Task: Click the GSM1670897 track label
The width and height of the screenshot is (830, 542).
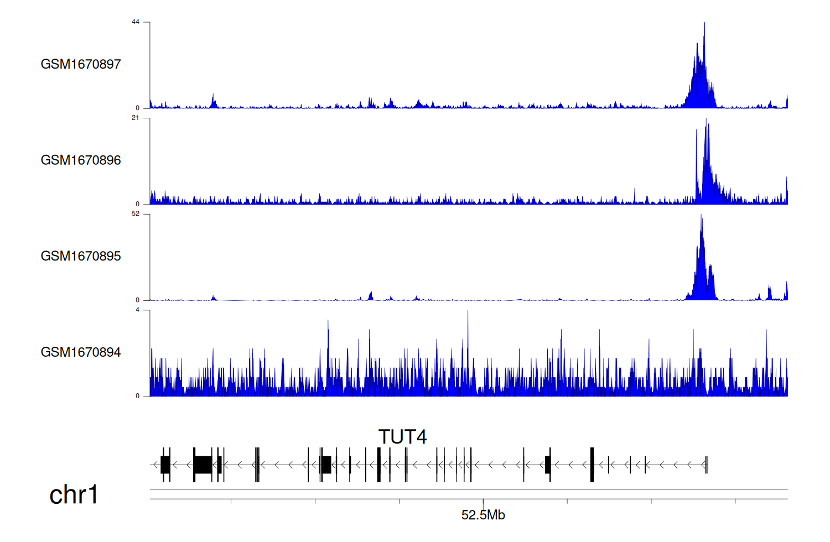Action: (81, 64)
